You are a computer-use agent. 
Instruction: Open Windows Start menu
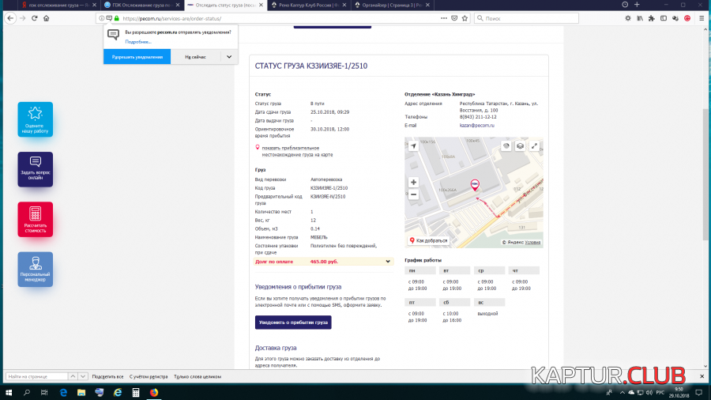point(9,392)
